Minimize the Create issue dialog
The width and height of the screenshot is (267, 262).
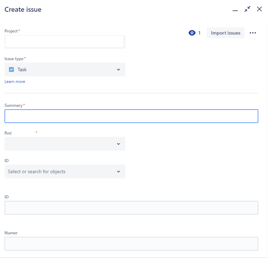(x=235, y=10)
